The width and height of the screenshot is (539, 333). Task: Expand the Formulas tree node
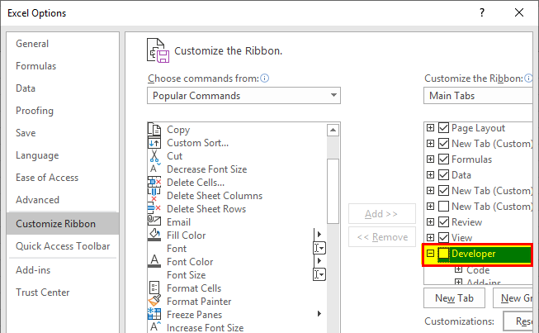click(430, 159)
